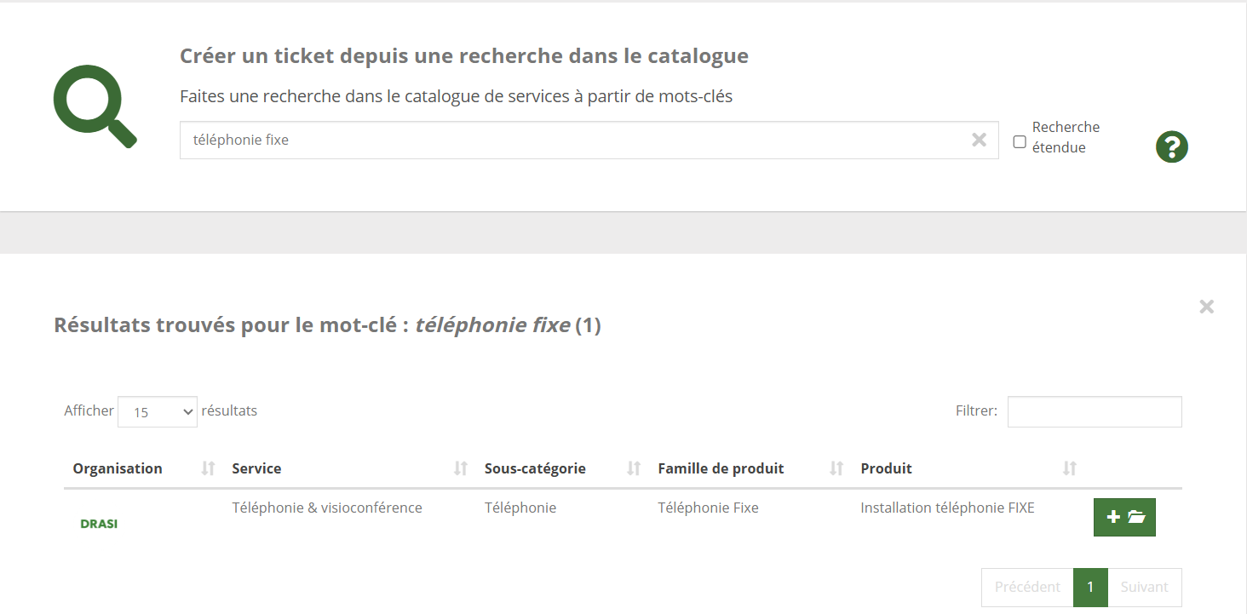Select page 1 in pagination
This screenshot has width=1247, height=614.
[x=1090, y=587]
